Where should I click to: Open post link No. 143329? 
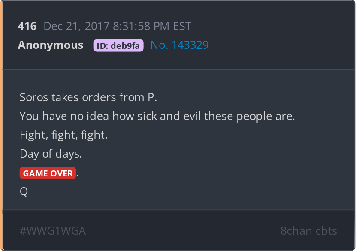(x=179, y=45)
